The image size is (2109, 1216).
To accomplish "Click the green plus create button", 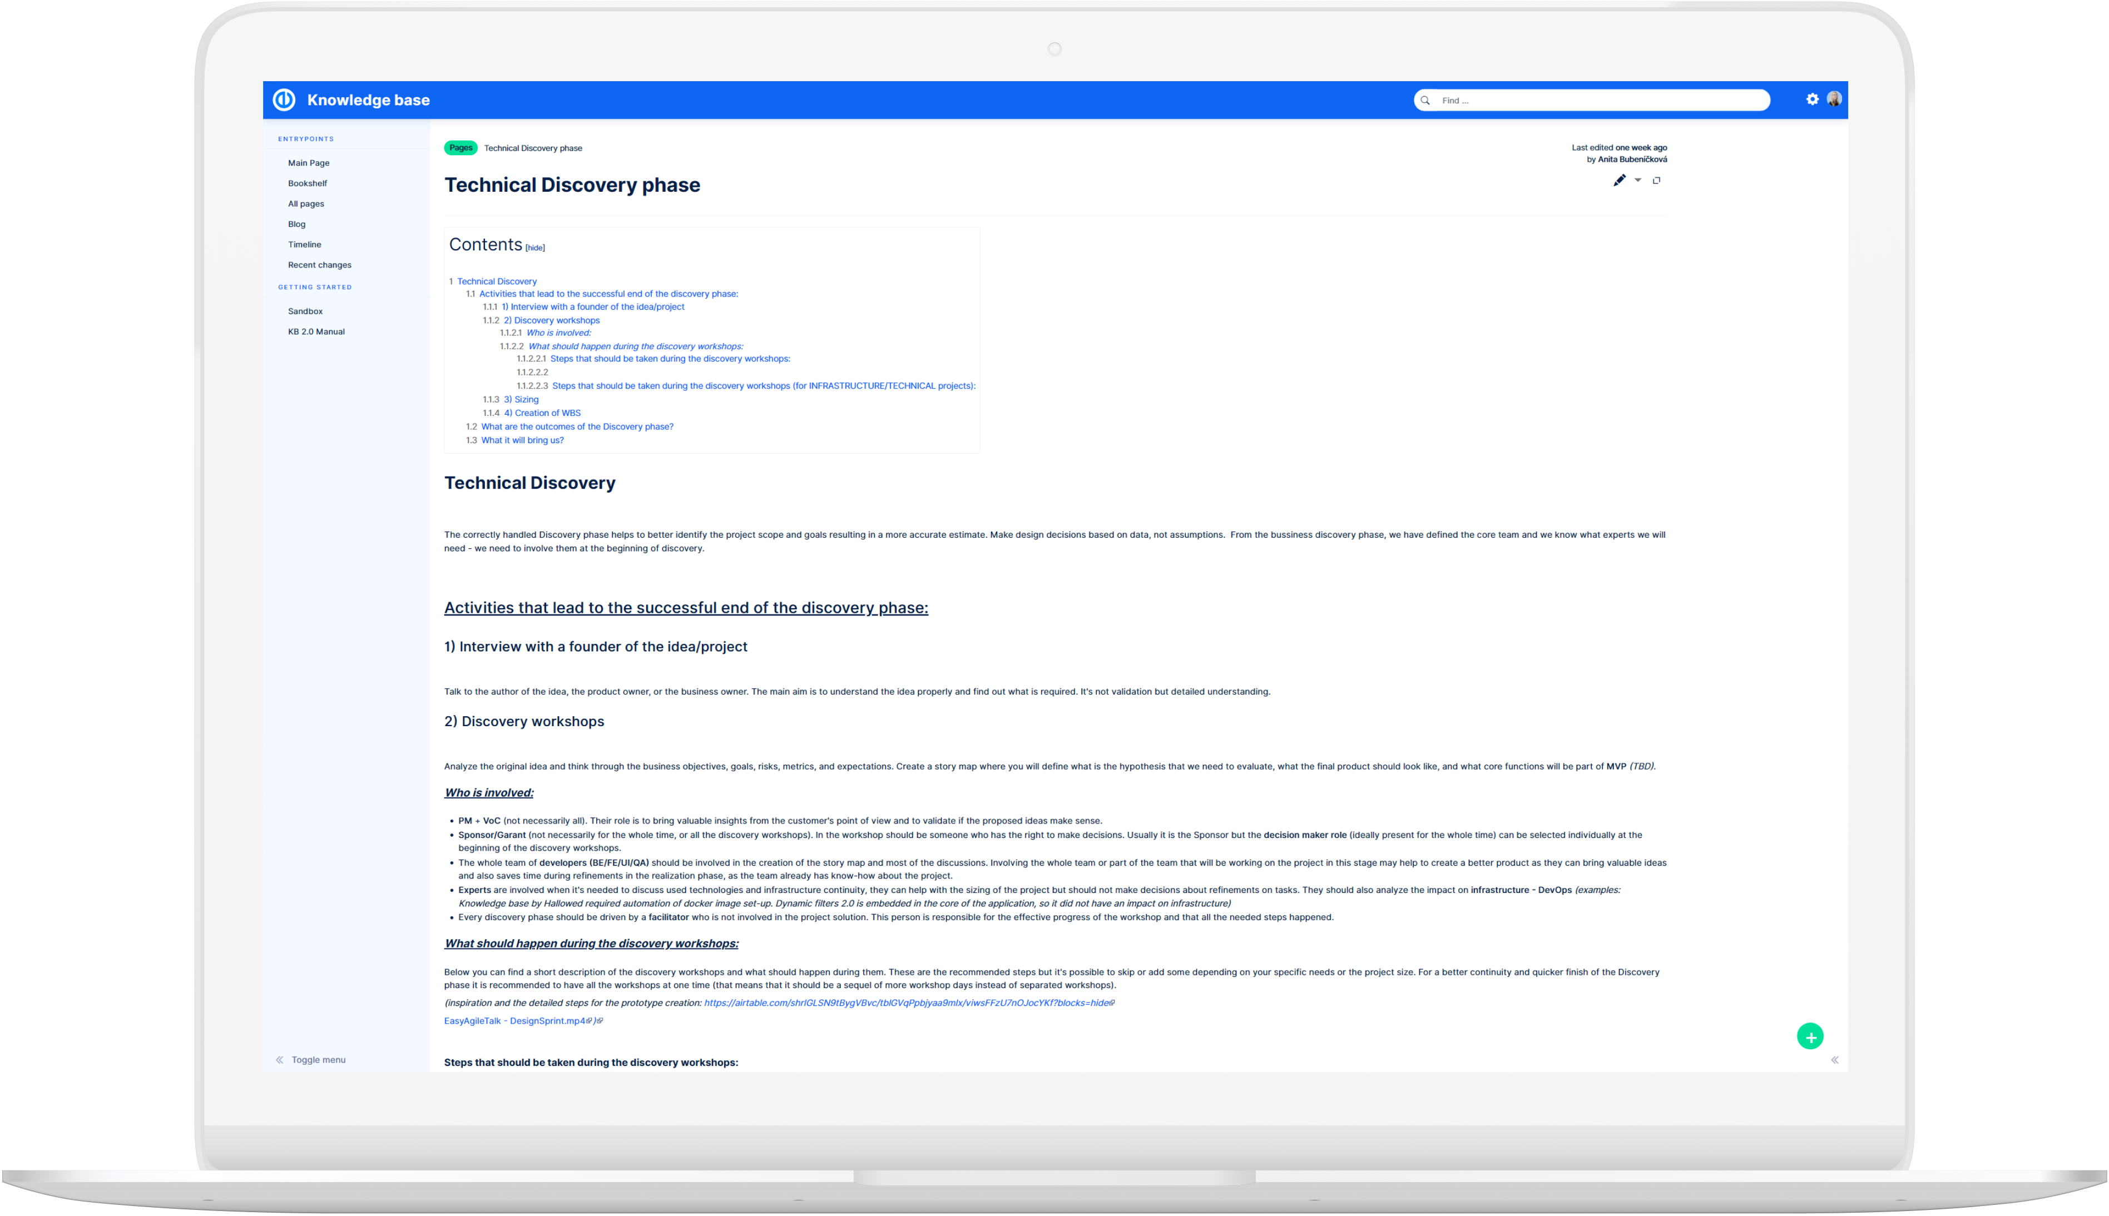I will 1810,1036.
